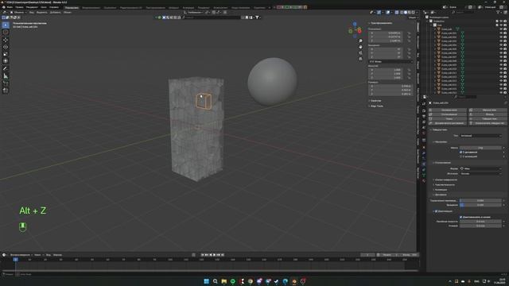This screenshot has width=509, height=286.
Task: Click the viewport pan hand icon
Action: [360, 47]
